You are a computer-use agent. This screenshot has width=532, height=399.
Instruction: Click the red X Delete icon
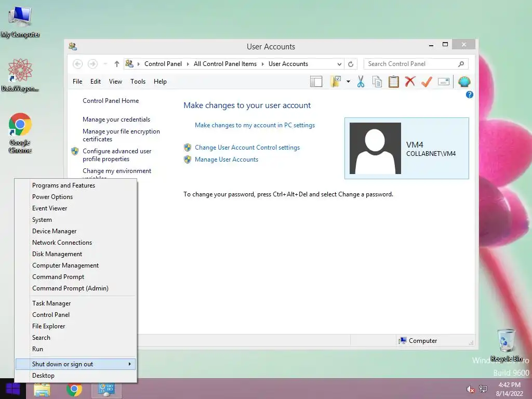point(410,82)
